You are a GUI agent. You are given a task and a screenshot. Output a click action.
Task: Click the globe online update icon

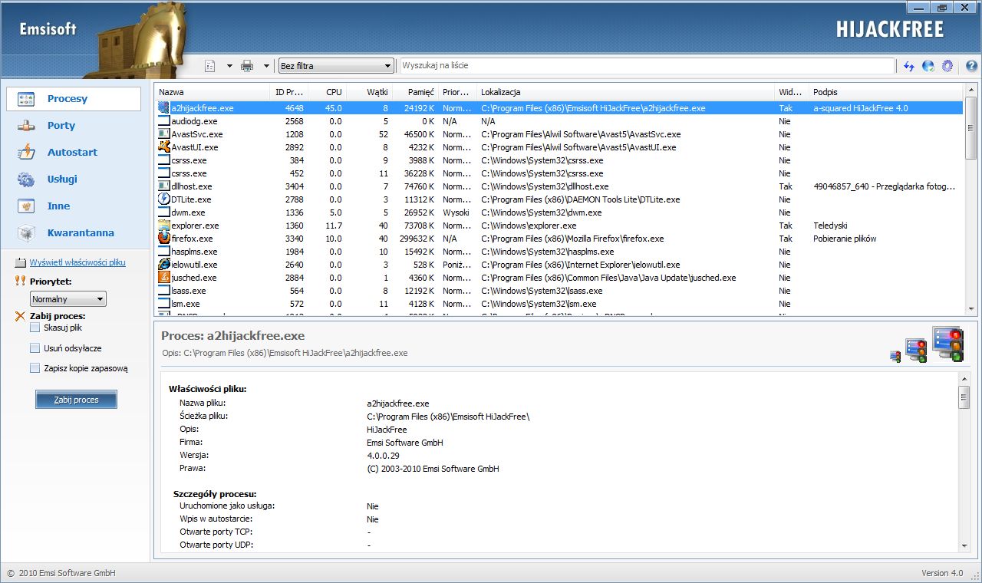pyautogui.click(x=928, y=66)
